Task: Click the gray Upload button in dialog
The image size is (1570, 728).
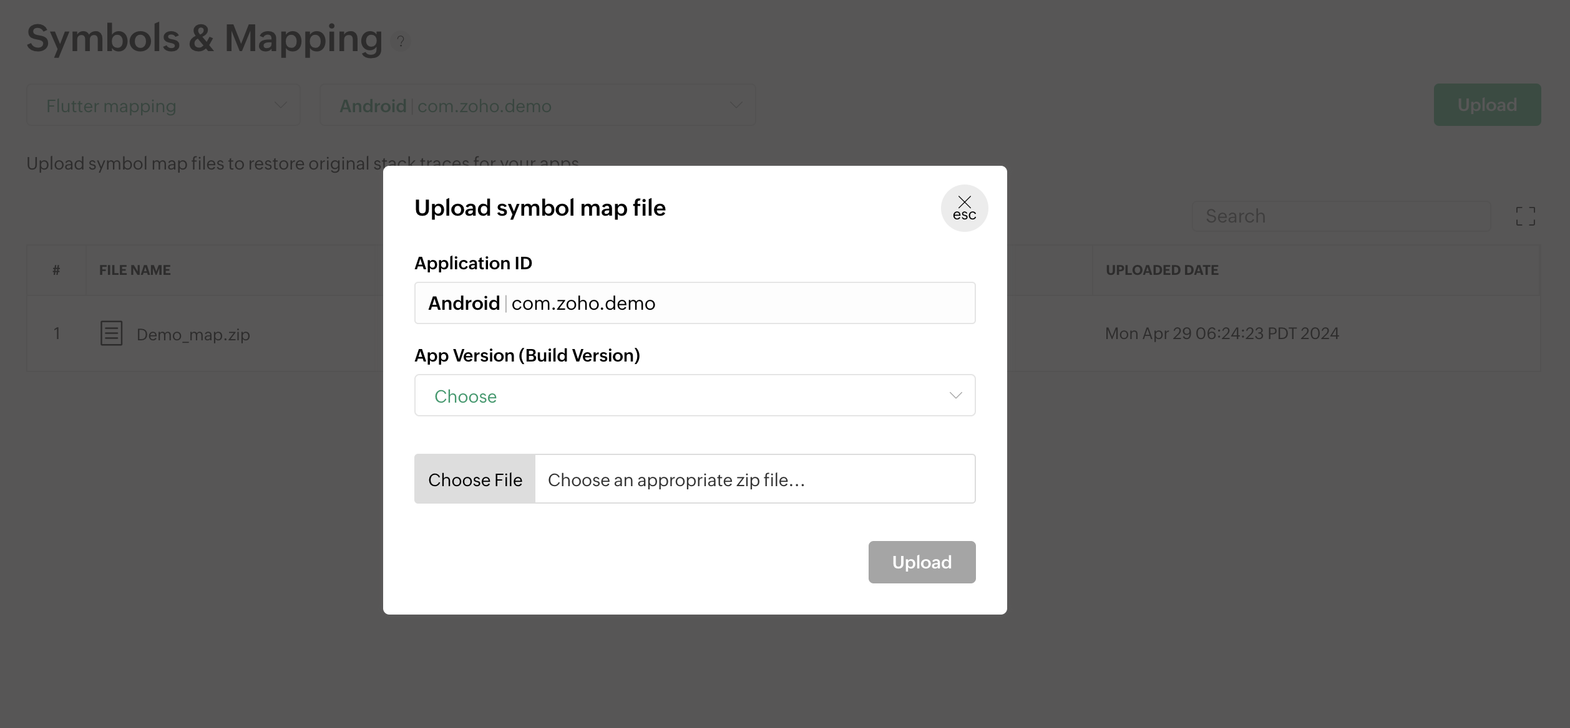Action: tap(922, 562)
